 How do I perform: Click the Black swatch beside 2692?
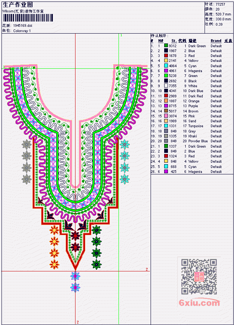166,81
